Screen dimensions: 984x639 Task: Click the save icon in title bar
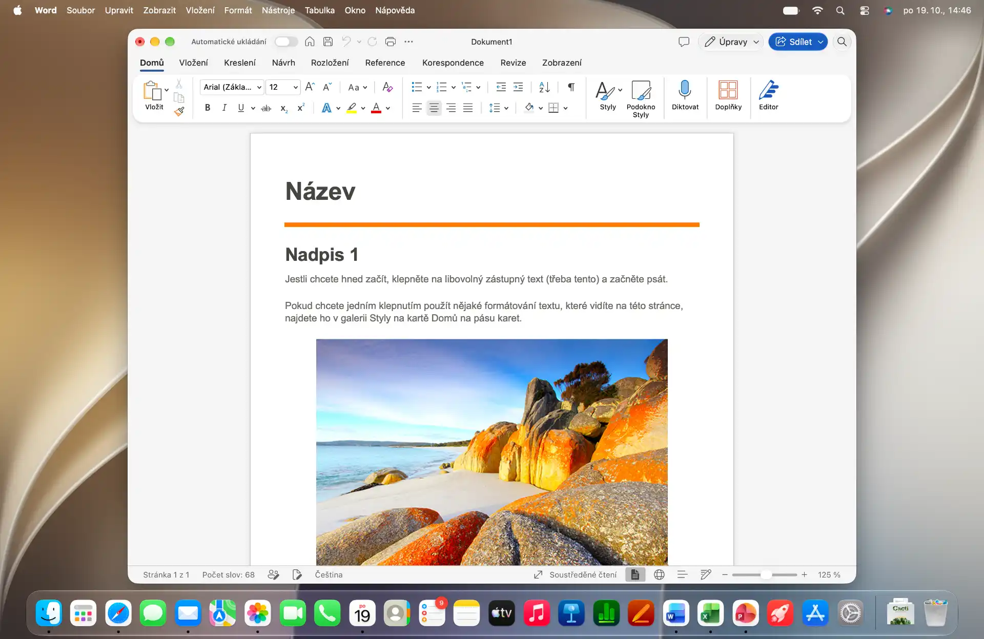click(328, 42)
